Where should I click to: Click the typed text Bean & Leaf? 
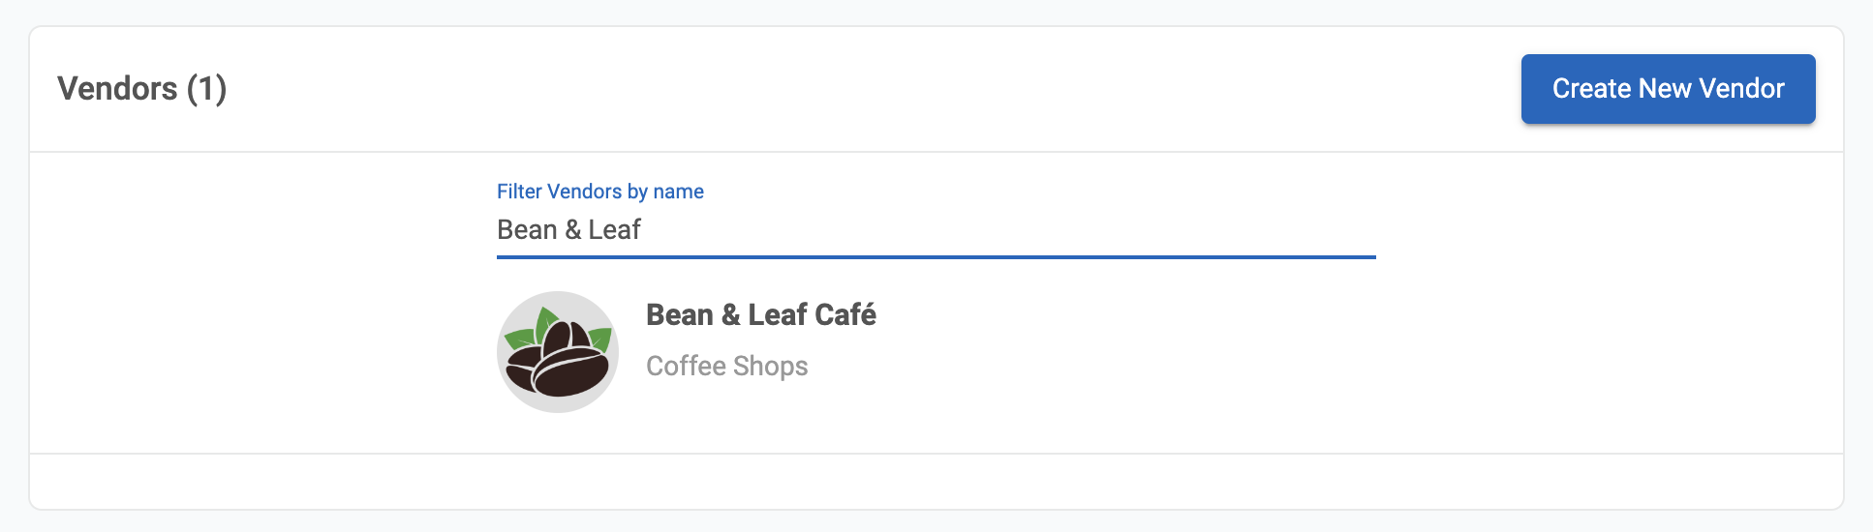[568, 230]
